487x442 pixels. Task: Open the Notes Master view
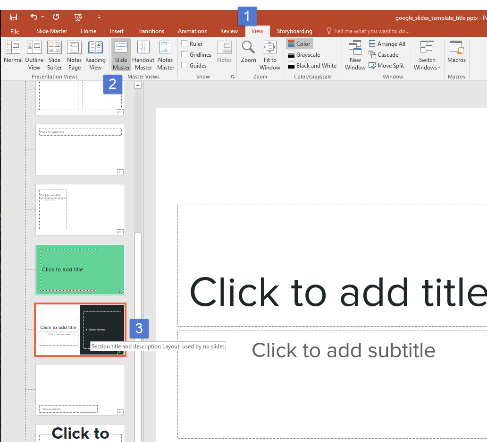[165, 55]
